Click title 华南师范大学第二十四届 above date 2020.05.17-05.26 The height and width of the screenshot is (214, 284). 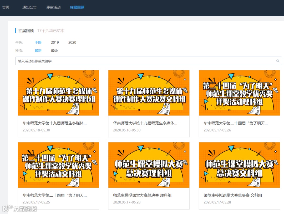[236, 123]
